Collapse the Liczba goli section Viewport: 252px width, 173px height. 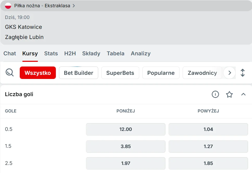click(243, 94)
